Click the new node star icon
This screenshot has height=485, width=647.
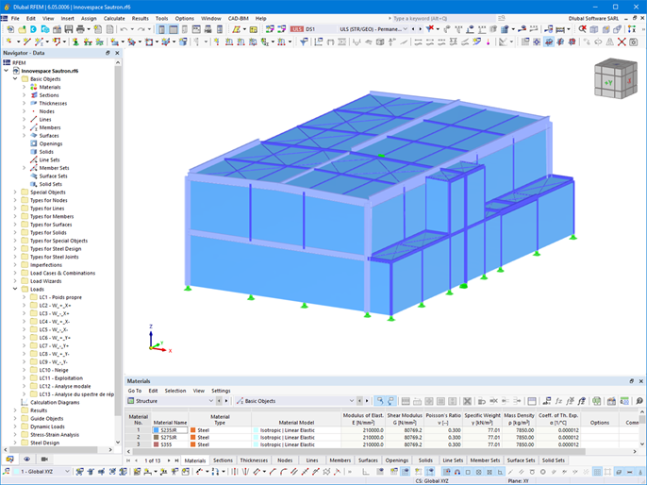click(x=8, y=42)
